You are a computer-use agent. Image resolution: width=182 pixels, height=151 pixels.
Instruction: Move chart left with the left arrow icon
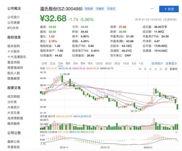coord(156,69)
